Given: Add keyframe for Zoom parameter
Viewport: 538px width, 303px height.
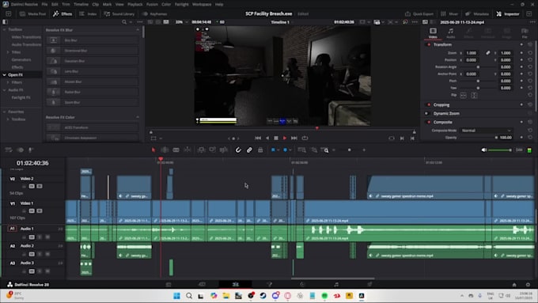Looking at the screenshot, I should point(521,53).
